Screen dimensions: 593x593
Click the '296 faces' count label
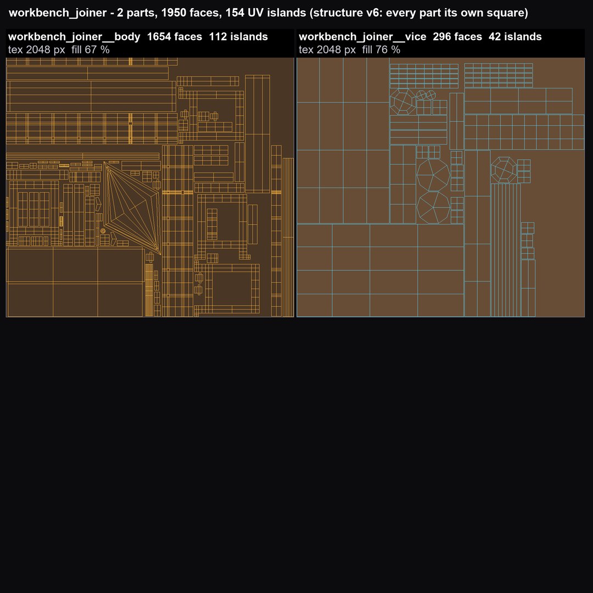click(x=457, y=37)
